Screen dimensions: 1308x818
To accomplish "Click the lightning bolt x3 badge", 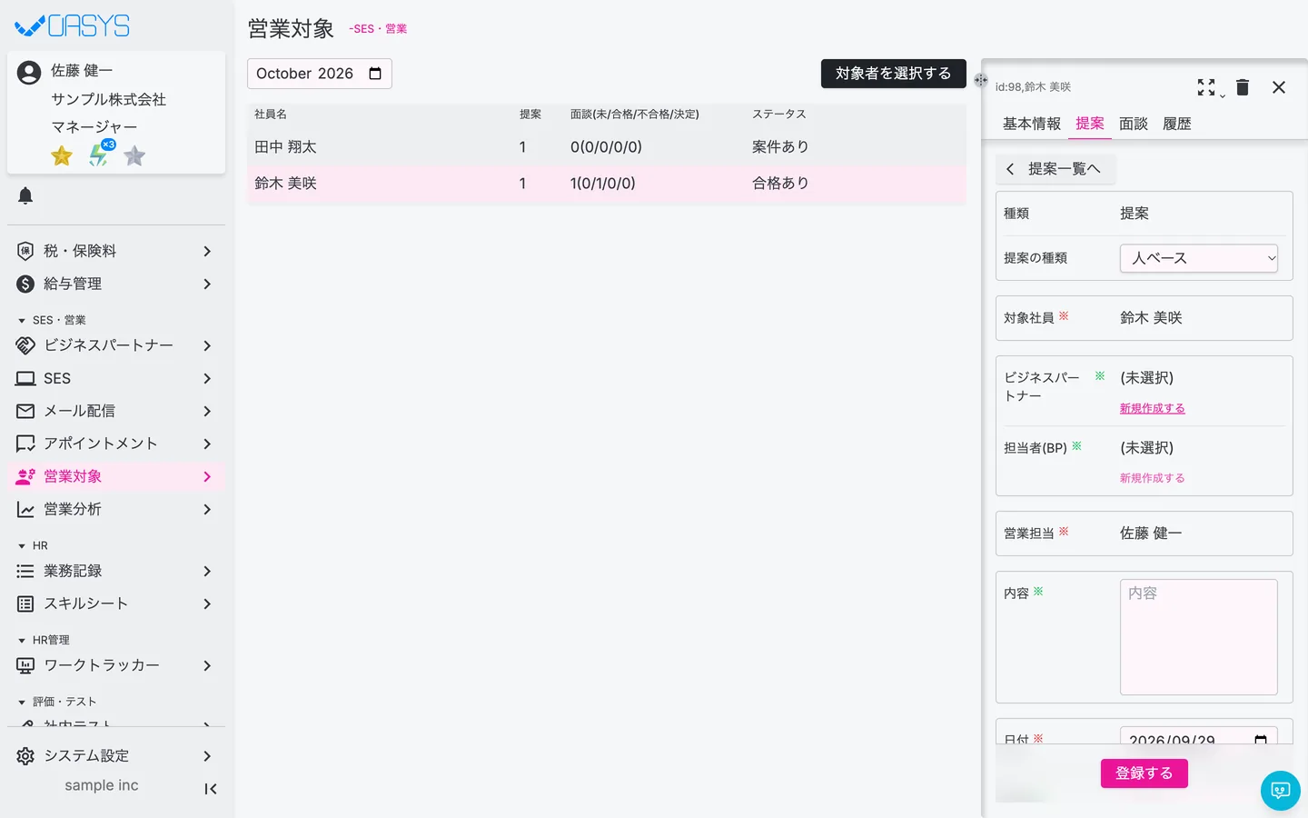I will tap(100, 155).
